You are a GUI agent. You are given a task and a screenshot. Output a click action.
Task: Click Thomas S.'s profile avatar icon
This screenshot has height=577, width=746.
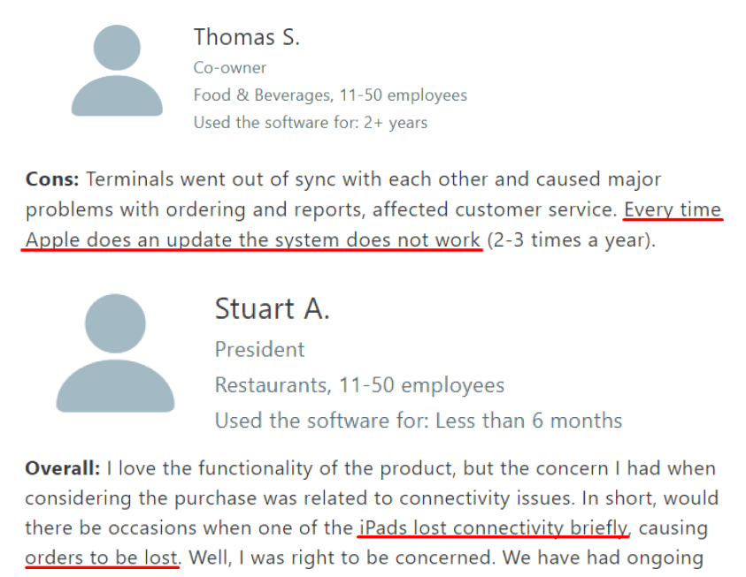(117, 72)
